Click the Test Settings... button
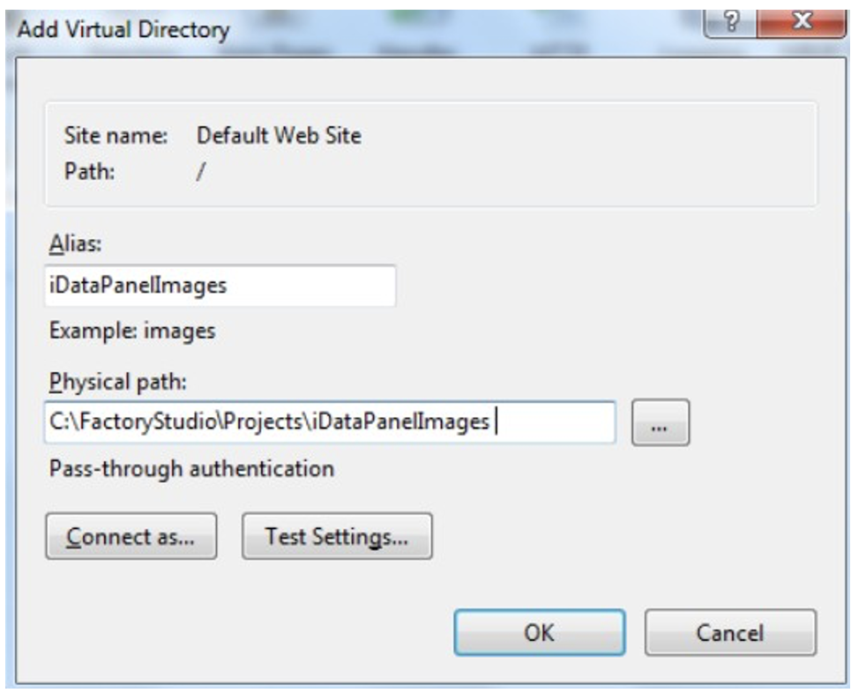866x700 pixels. tap(337, 537)
